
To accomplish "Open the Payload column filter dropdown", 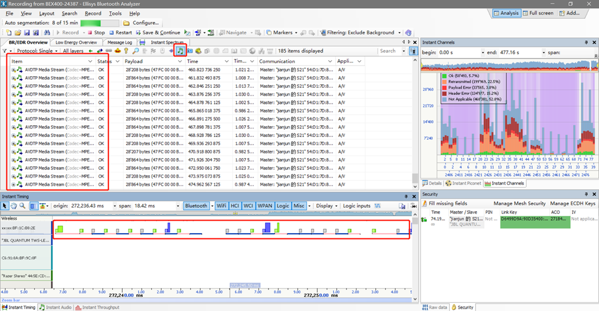I will [x=181, y=61].
